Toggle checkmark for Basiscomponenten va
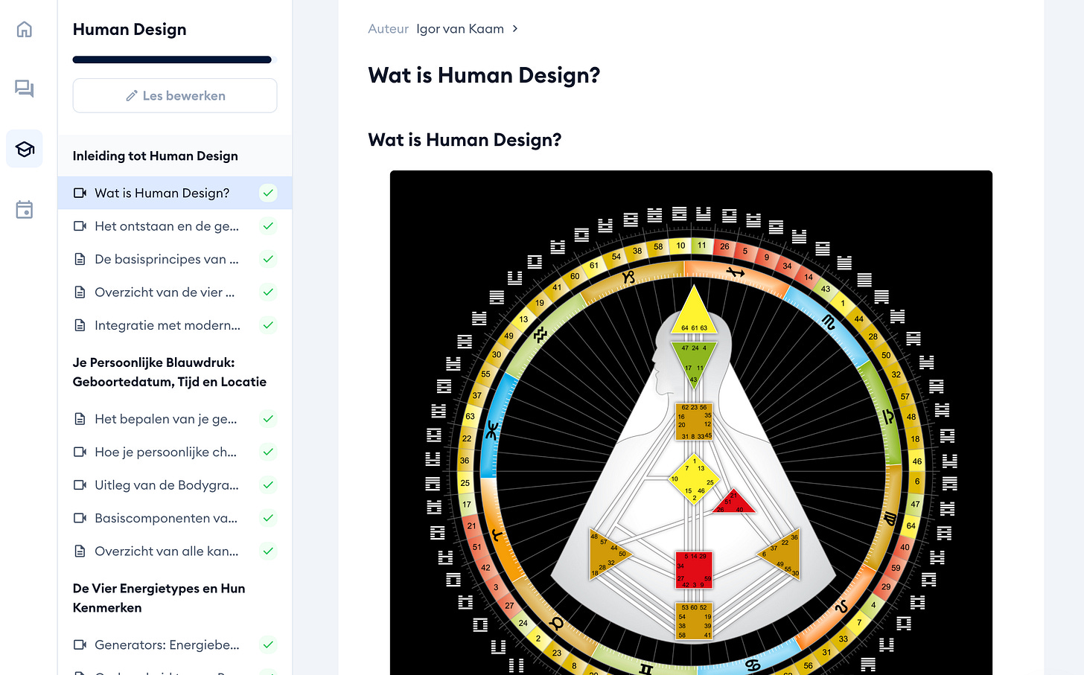 point(268,518)
